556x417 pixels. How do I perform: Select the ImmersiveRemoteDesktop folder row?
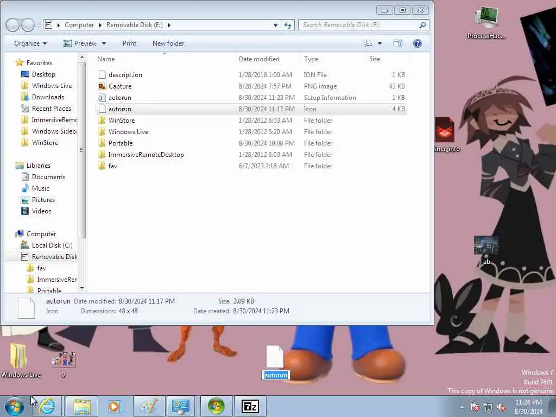251,155
